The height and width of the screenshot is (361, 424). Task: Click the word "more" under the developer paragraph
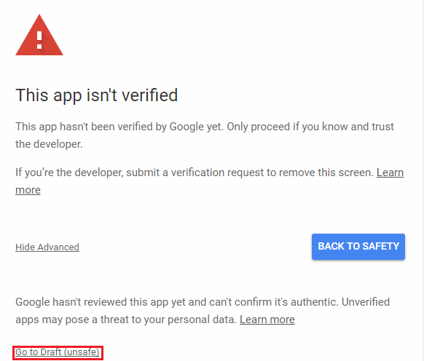pyautogui.click(x=28, y=190)
